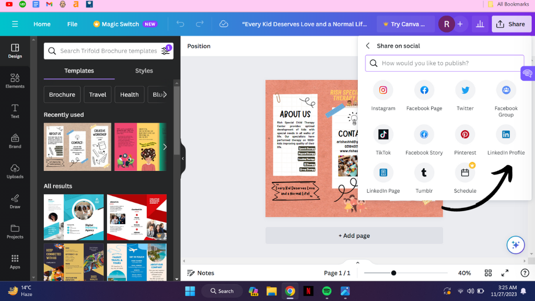The width and height of the screenshot is (535, 301).
Task: Open the R profile avatar
Action: point(446,24)
